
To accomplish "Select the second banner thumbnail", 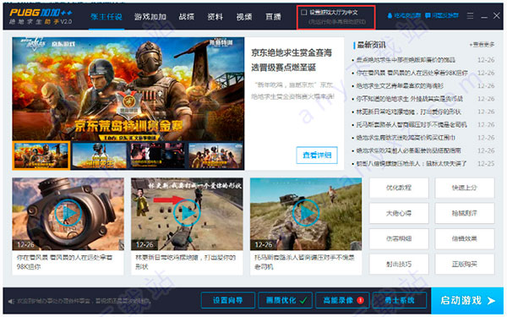I will [99, 156].
